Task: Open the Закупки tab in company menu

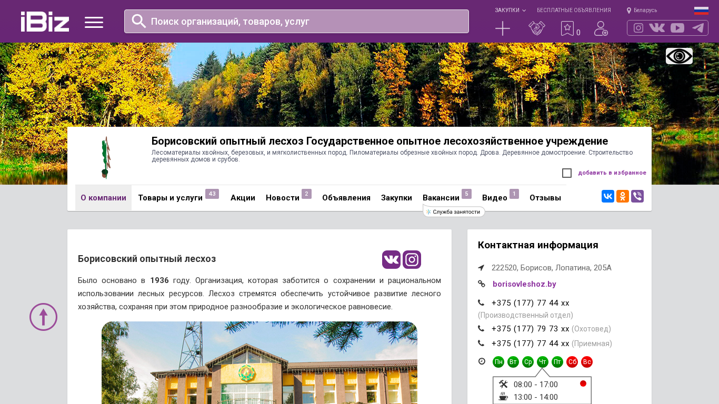Action: pos(396,198)
